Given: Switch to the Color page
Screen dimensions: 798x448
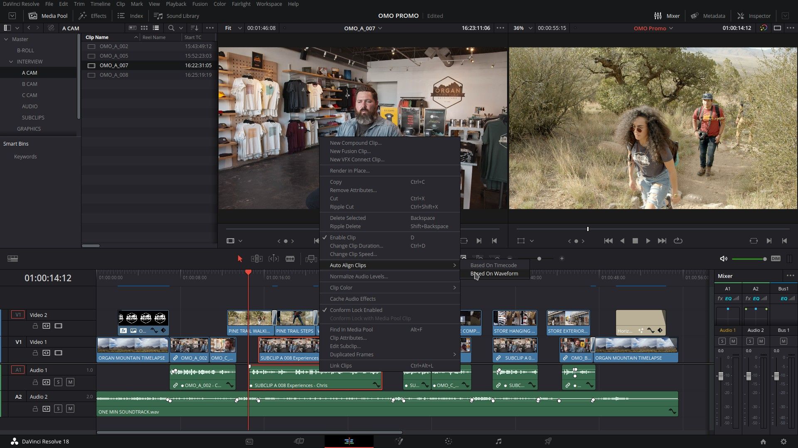Looking at the screenshot, I should [x=448, y=441].
